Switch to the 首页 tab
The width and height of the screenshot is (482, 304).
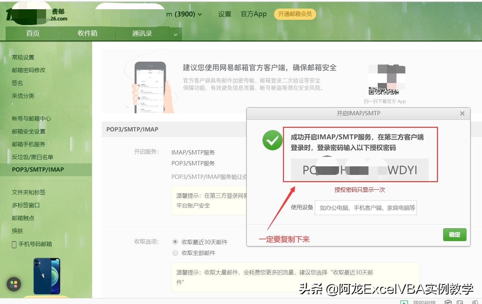[32, 33]
